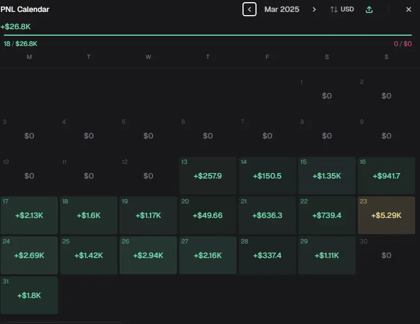Click the share/export upload icon
This screenshot has height=324, width=420.
point(369,9)
